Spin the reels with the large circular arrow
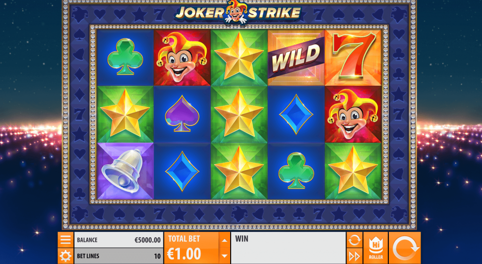This screenshot has height=264, width=482. click(404, 248)
